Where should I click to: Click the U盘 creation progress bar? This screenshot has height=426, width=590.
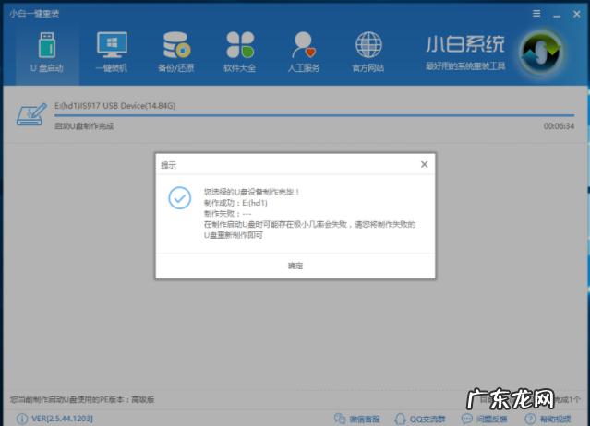click(x=314, y=115)
